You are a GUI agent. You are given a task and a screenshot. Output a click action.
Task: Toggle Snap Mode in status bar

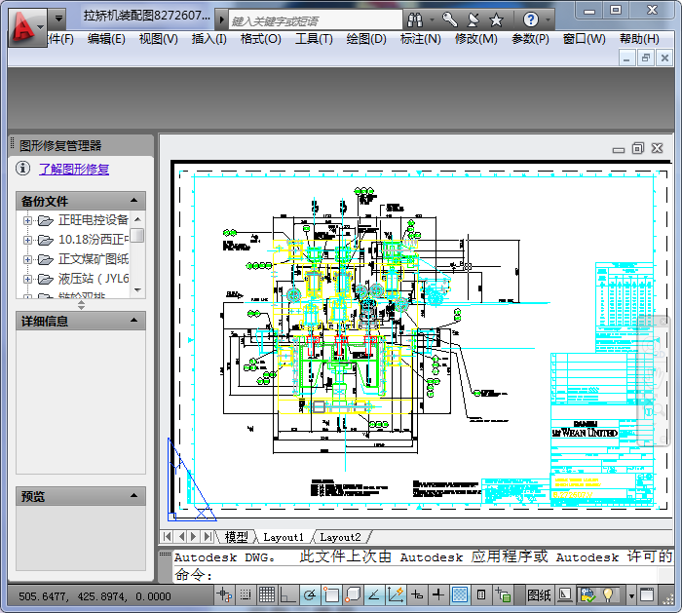point(245,594)
